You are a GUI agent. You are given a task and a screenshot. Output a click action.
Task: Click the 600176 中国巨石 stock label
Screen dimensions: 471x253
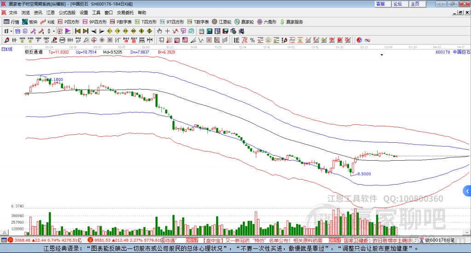coord(453,52)
